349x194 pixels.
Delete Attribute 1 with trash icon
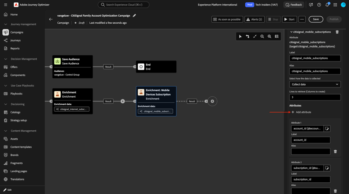tap(336, 152)
